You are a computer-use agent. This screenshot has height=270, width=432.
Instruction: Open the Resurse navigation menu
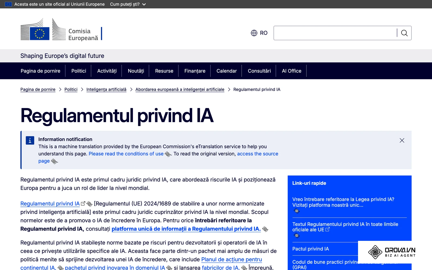tap(164, 71)
